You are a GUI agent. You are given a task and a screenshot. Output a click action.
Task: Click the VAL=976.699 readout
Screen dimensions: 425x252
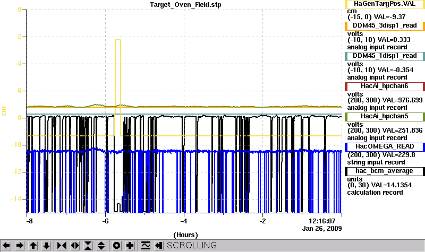(402, 100)
